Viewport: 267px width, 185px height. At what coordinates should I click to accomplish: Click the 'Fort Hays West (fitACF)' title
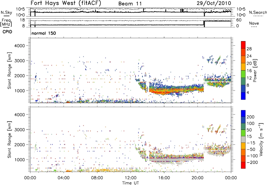(66, 3)
